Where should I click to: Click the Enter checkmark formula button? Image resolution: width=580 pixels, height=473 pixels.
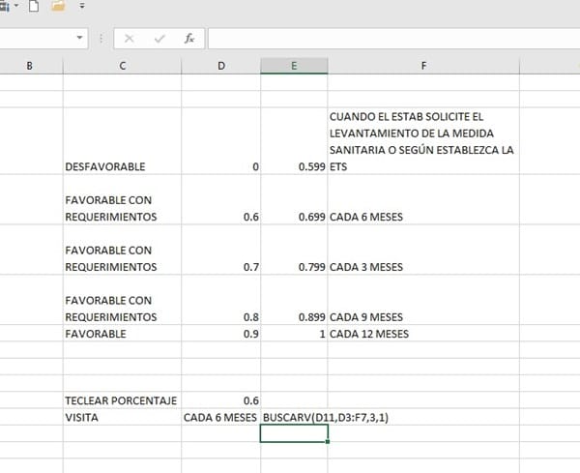159,38
